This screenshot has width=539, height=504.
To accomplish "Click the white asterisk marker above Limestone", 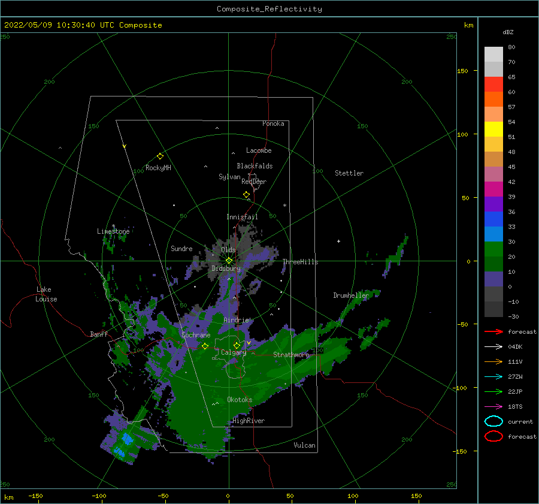I will [113, 226].
